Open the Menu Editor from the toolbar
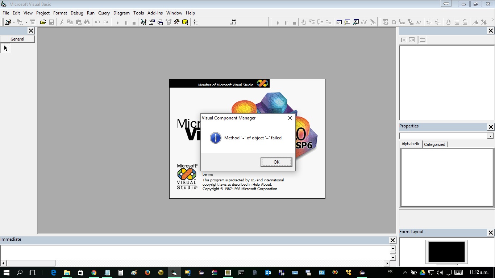The height and width of the screenshot is (278, 495). pos(32,22)
